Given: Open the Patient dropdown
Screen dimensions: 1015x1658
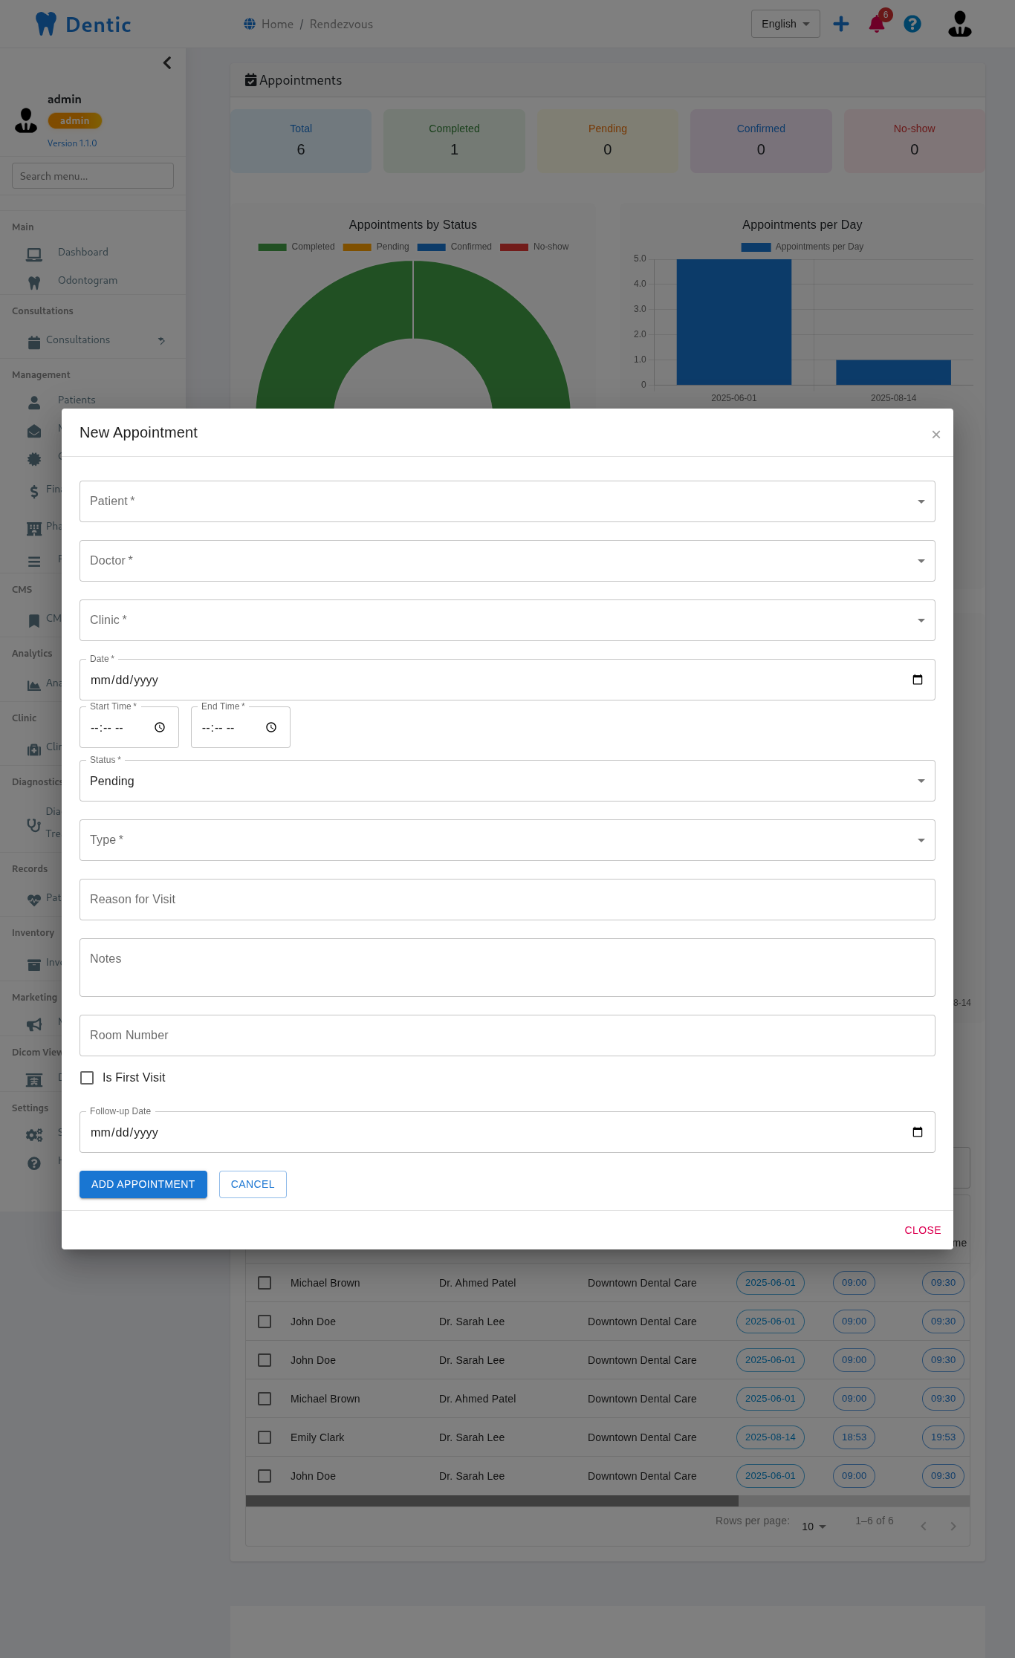Looking at the screenshot, I should [x=507, y=501].
